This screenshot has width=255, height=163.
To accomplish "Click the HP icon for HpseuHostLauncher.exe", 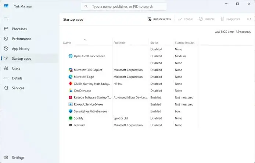I will click(x=71, y=56).
